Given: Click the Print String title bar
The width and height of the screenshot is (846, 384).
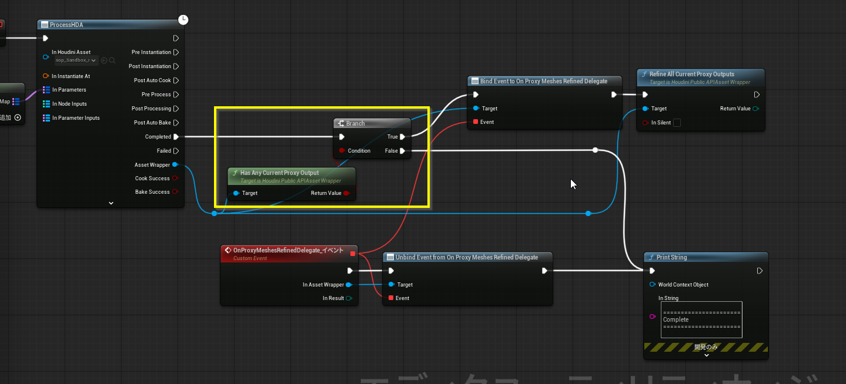Looking at the screenshot, I should [705, 257].
